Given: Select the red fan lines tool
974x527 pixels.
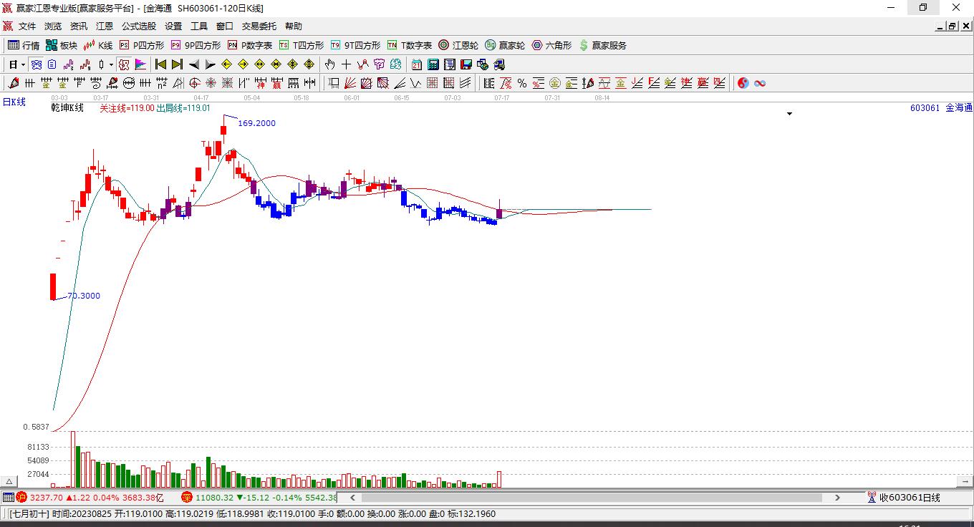Looking at the screenshot, I should tap(350, 83).
